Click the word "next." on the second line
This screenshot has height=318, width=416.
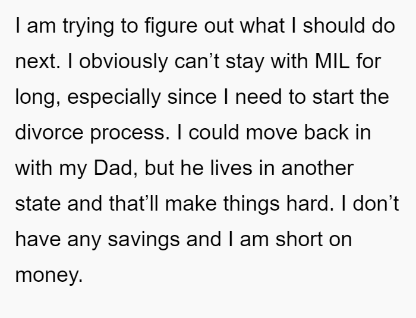pyautogui.click(x=37, y=62)
